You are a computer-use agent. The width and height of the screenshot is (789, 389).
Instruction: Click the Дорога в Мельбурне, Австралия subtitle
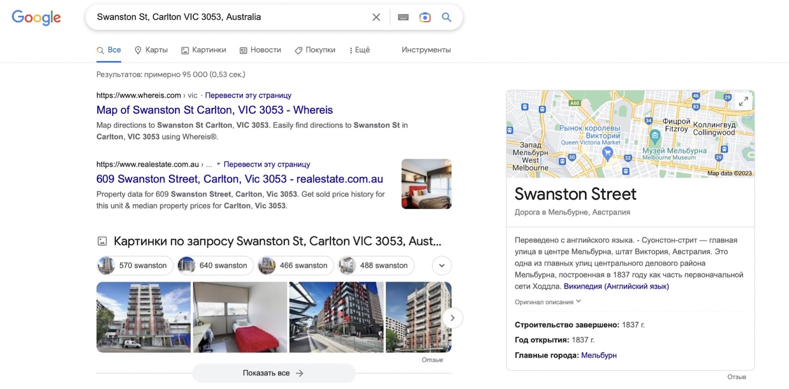[573, 212]
